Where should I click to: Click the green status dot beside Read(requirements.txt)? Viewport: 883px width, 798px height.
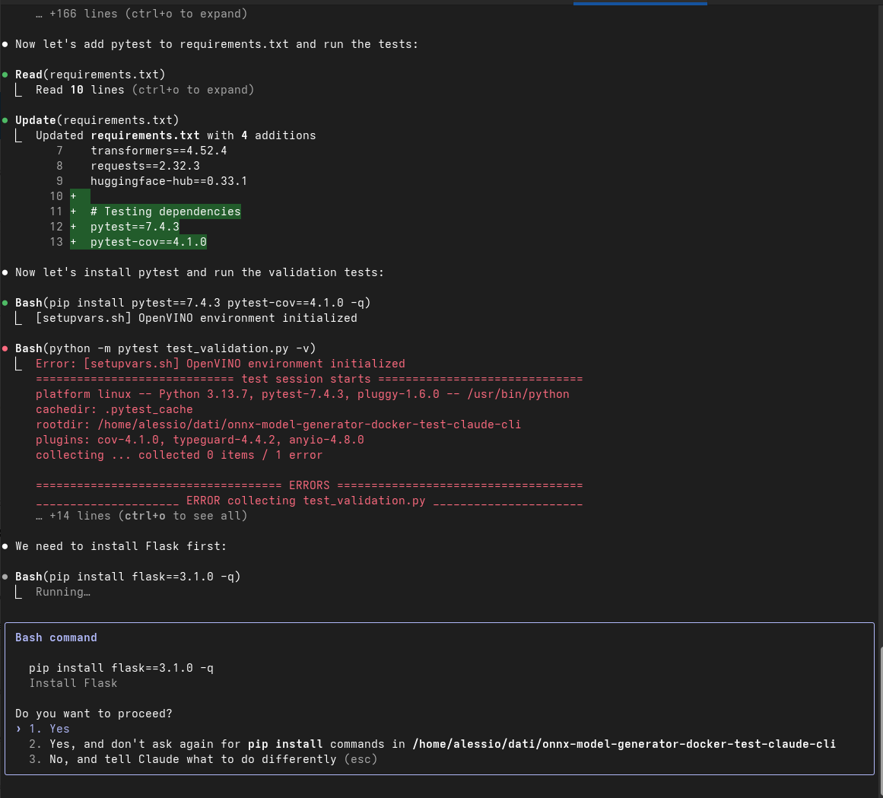click(5, 75)
